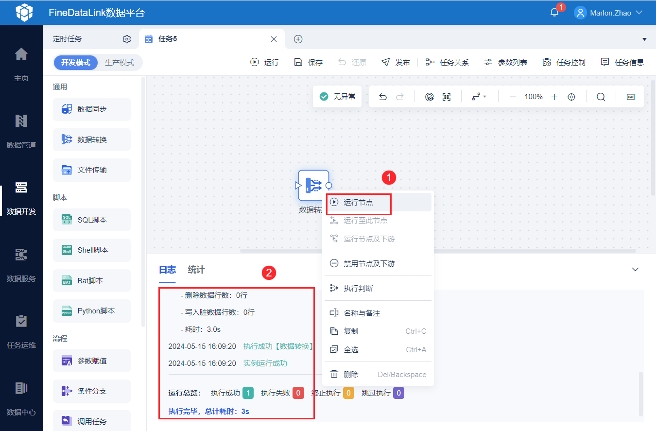Open the layout direction dropdown
The image size is (656, 431).
tap(479, 97)
